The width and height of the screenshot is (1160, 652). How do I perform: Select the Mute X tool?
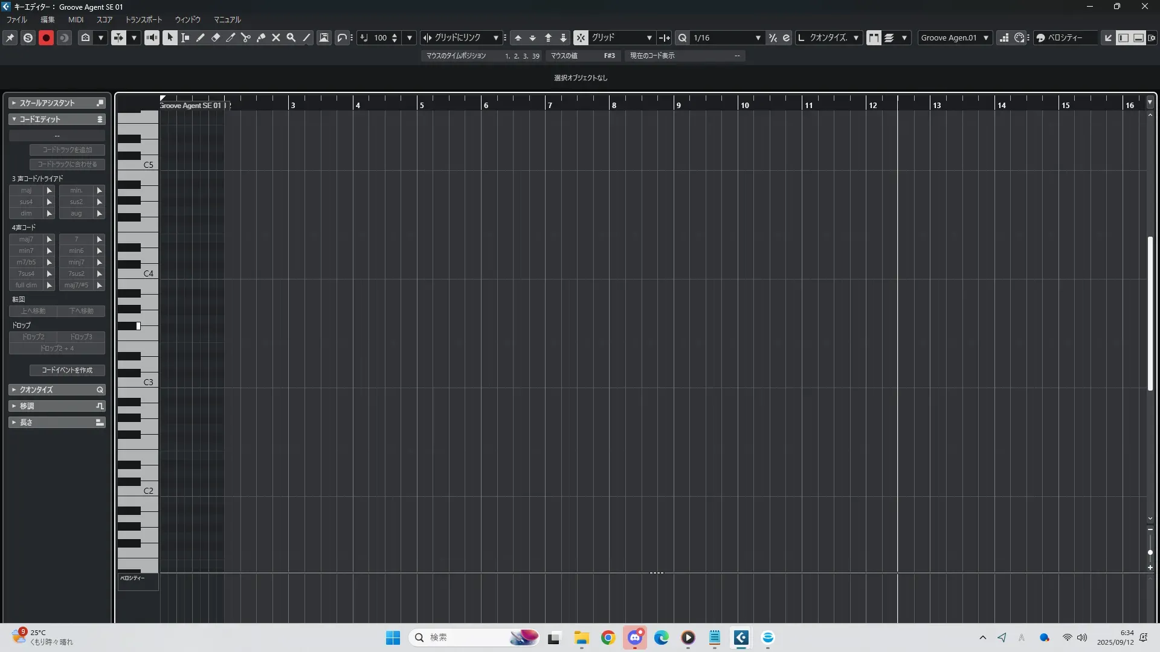[x=276, y=38]
